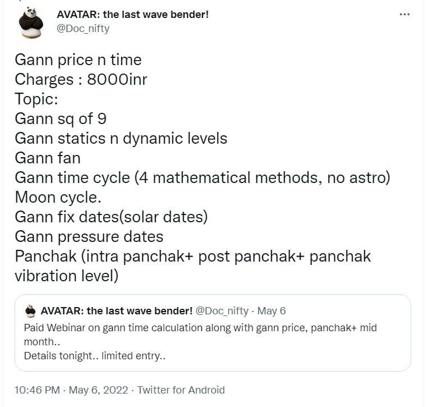428x407 pixels.
Task: Click the @Doc_nifty handle under the header name
Action: (83, 29)
